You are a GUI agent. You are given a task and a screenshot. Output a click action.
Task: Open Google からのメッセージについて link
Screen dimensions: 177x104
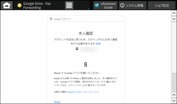click(83, 92)
